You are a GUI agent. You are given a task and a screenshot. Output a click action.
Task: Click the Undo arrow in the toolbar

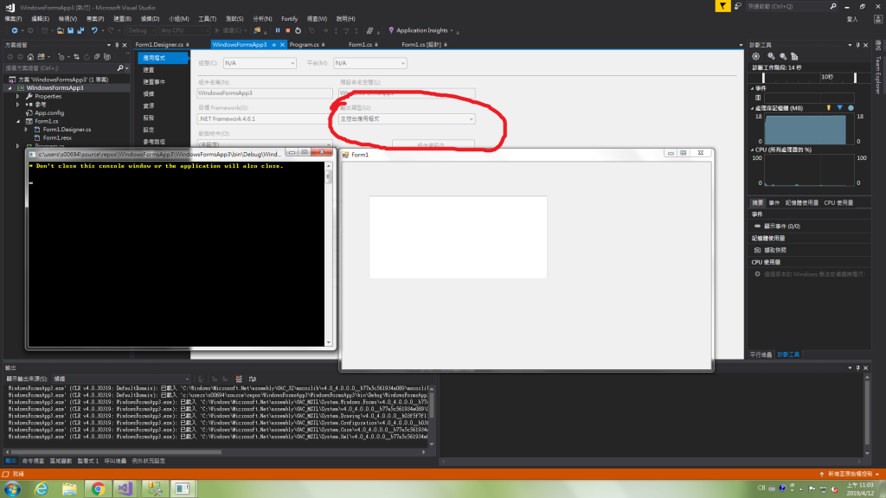(94, 30)
